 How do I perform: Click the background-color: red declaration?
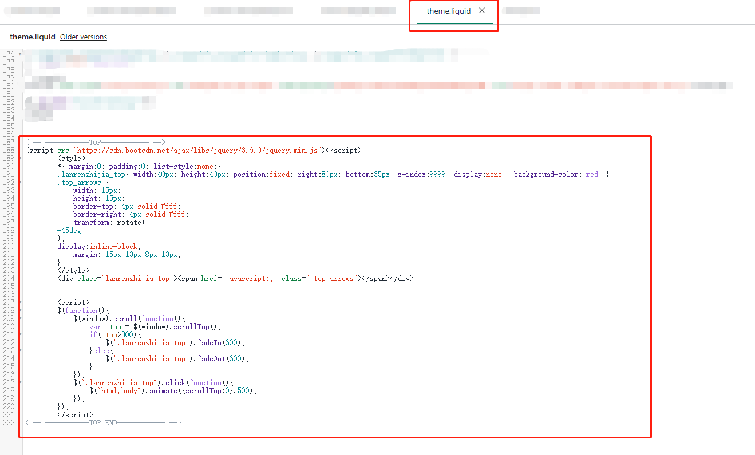coord(558,174)
